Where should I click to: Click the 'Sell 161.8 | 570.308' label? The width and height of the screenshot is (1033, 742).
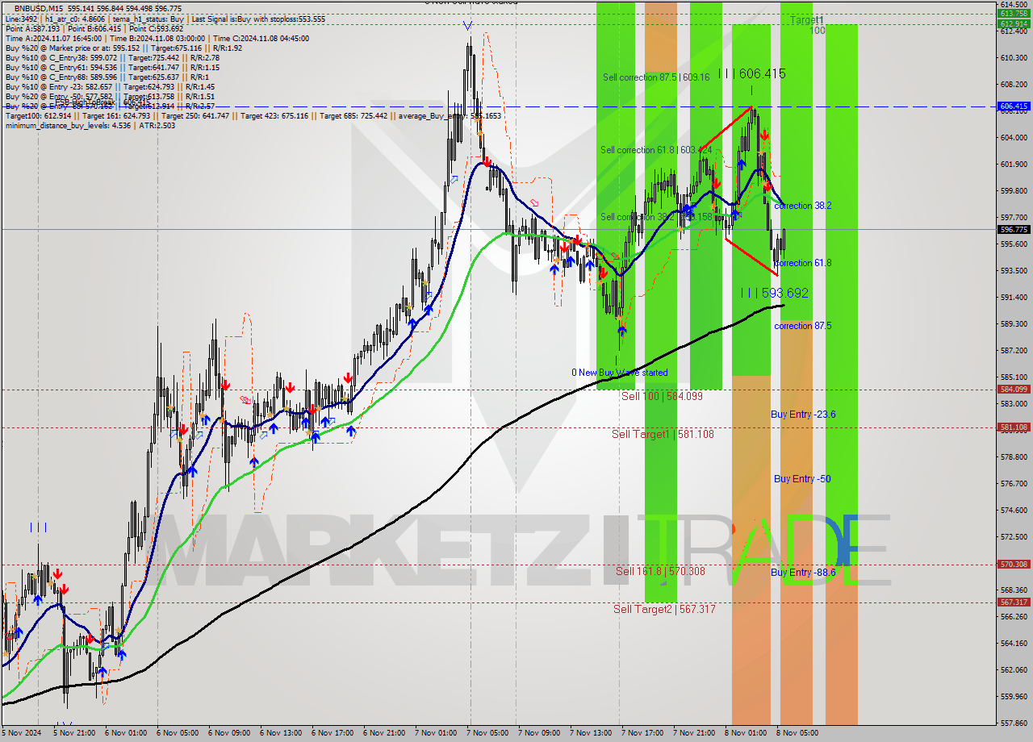[x=660, y=571]
